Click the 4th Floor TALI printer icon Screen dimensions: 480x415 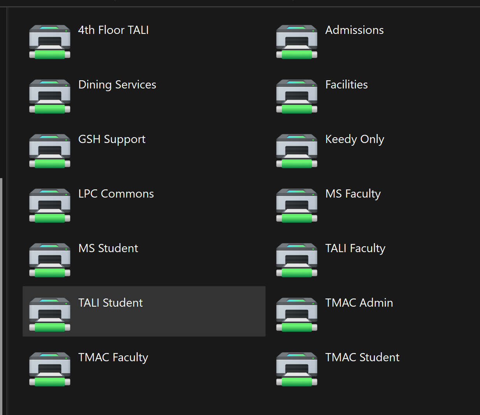coord(50,42)
